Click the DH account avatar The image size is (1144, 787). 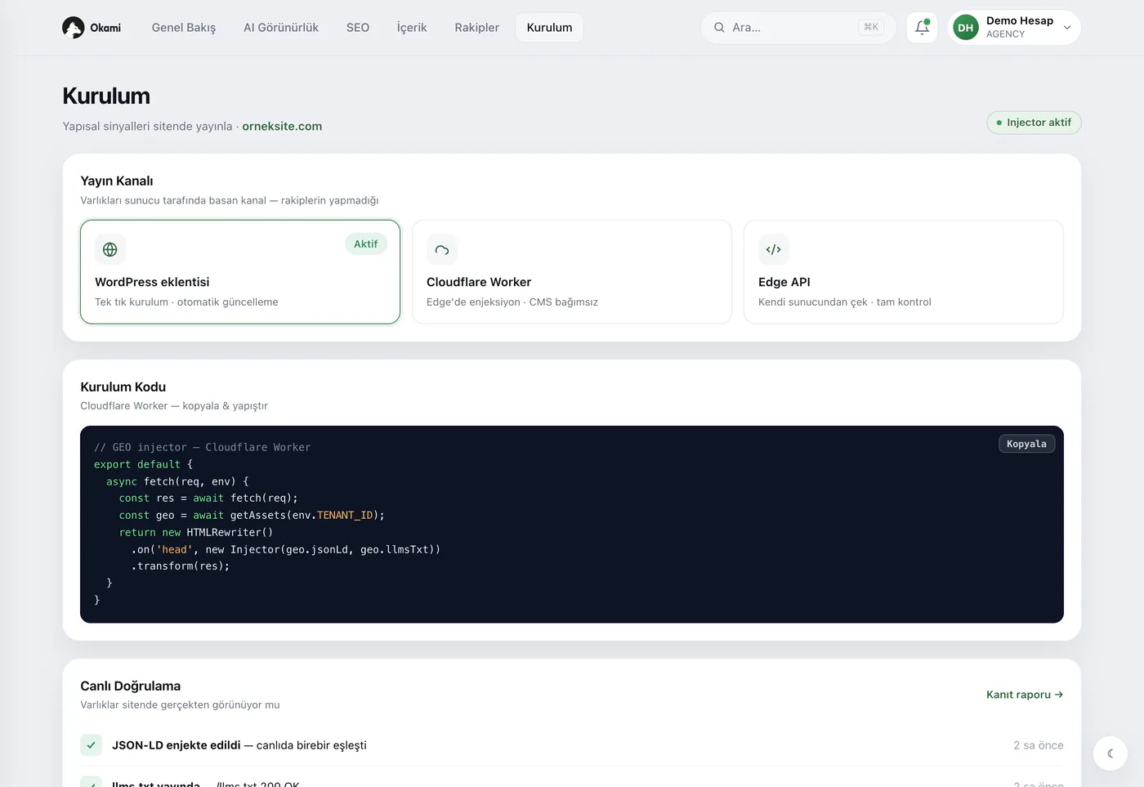click(966, 28)
